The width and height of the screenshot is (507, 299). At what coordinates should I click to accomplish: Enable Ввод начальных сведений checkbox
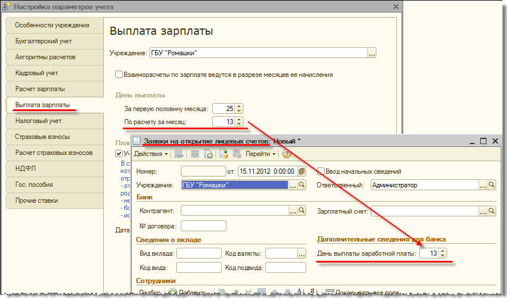321,171
